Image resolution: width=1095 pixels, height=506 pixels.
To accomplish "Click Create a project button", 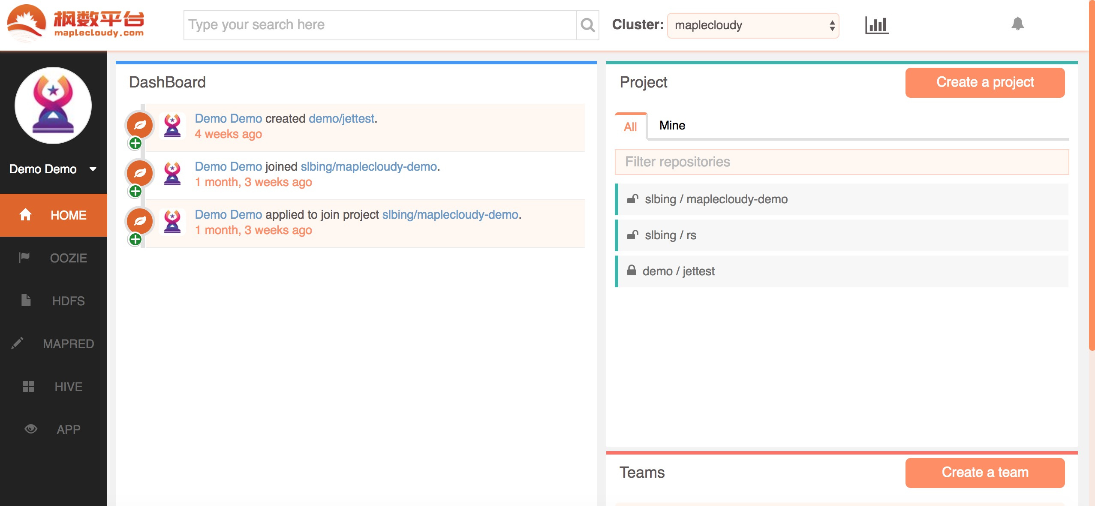I will (x=985, y=82).
